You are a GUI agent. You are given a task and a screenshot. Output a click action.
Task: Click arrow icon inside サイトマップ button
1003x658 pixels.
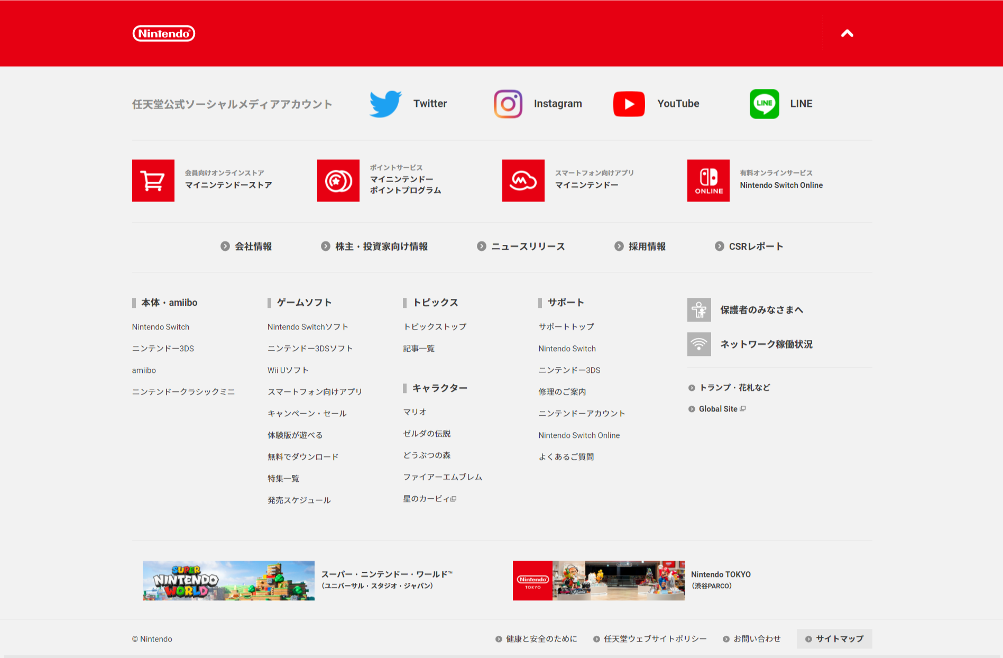click(x=808, y=639)
